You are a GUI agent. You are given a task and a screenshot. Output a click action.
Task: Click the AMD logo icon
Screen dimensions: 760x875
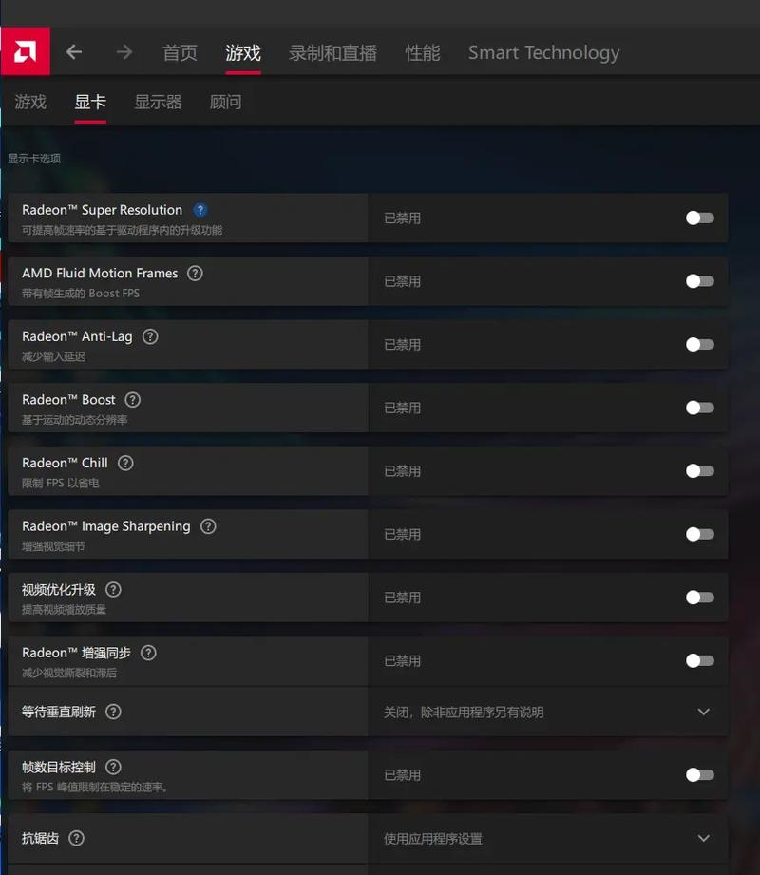pyautogui.click(x=25, y=51)
